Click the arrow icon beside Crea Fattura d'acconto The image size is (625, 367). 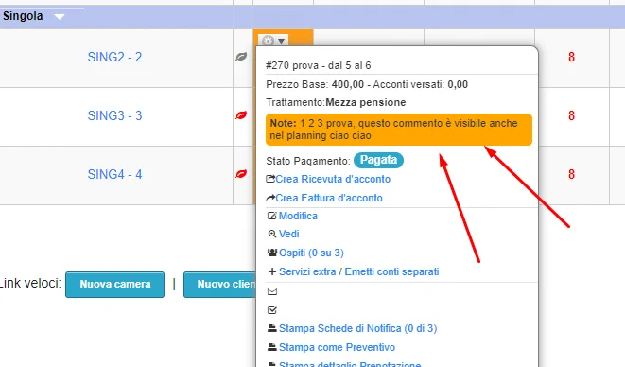(270, 198)
